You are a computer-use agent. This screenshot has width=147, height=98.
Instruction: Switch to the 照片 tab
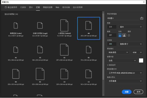coord(31,7)
